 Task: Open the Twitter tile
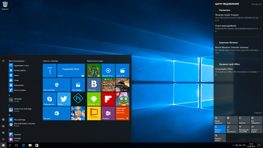click(x=64, y=99)
